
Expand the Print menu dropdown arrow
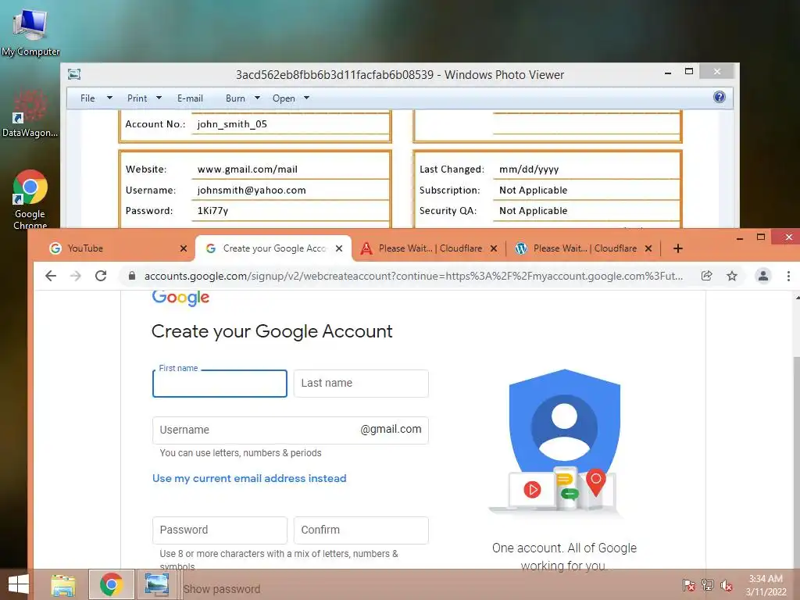pyautogui.click(x=159, y=98)
